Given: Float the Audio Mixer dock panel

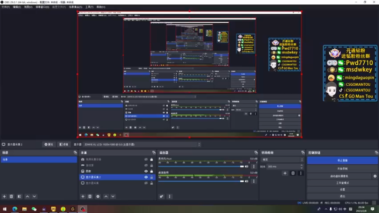Looking at the screenshot, I should coord(256,152).
